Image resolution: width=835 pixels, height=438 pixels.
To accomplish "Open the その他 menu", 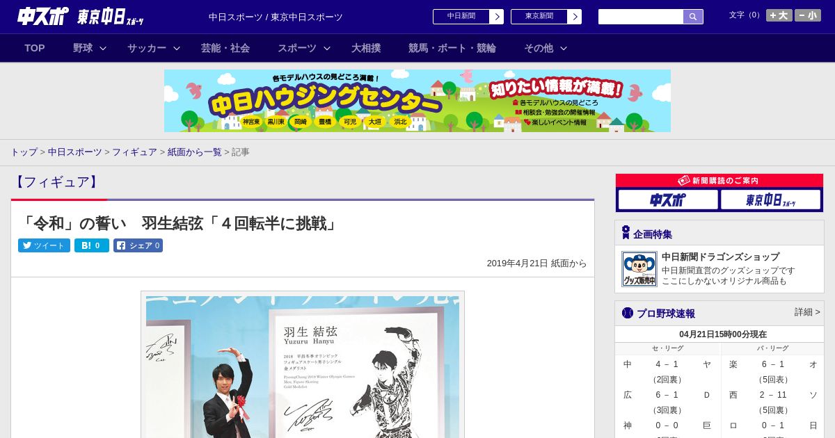I will (x=539, y=48).
